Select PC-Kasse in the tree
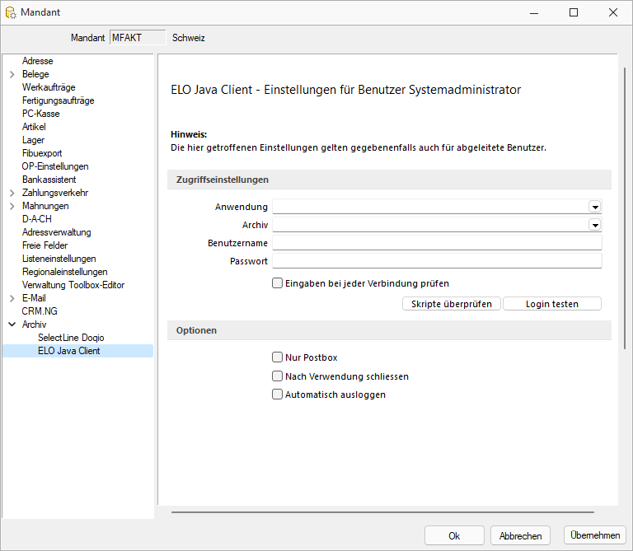Screen dimensions: 633x551 40,114
